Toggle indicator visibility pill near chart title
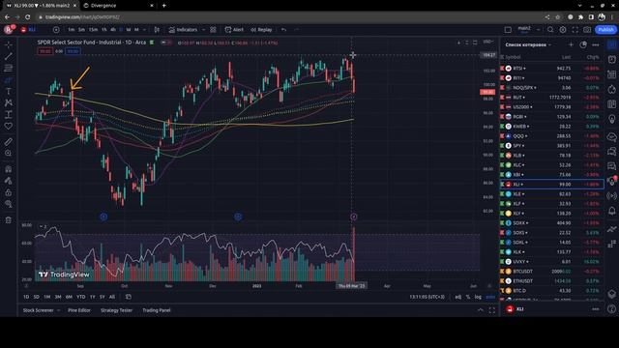Image resolution: width=619 pixels, height=348 pixels. [x=166, y=43]
